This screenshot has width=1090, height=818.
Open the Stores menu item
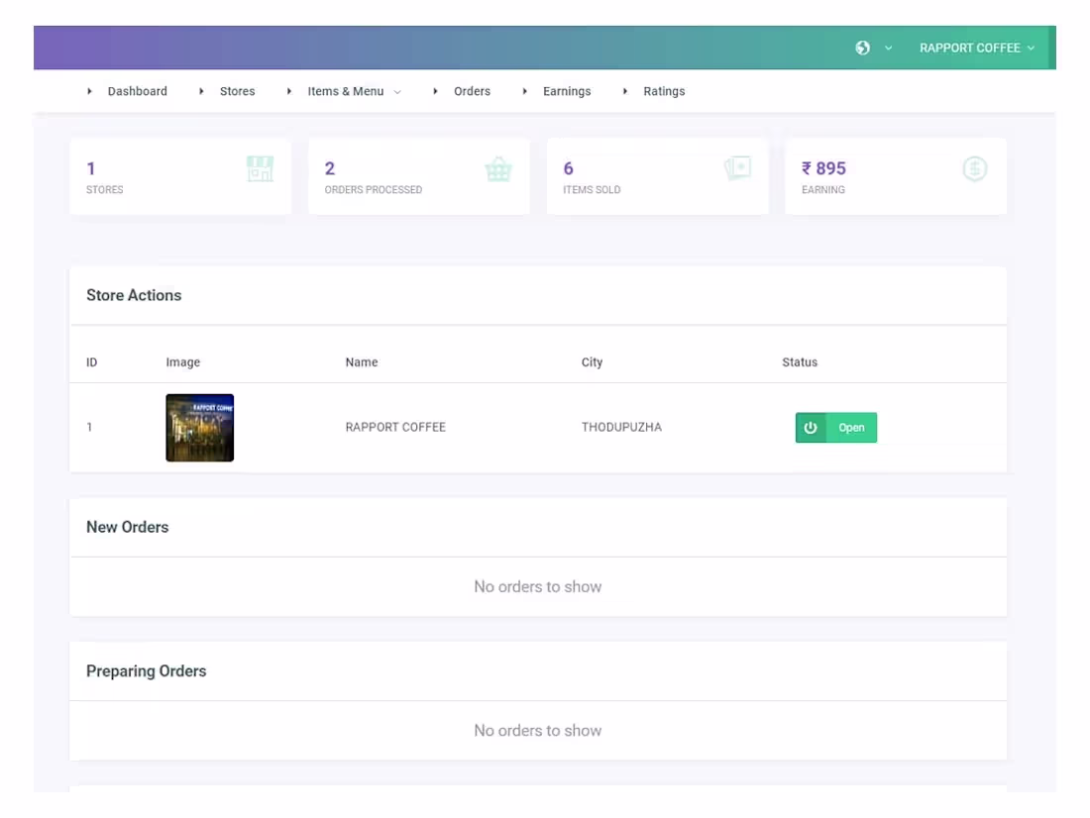point(237,91)
